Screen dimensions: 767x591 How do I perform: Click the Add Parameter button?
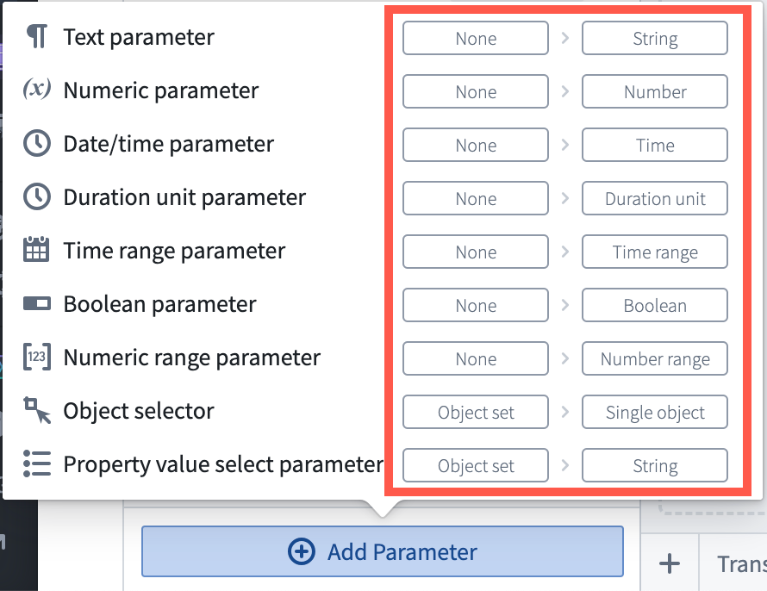point(383,551)
